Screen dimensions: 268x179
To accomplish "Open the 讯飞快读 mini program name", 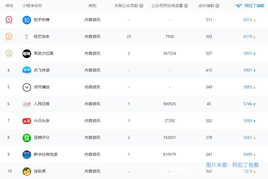I will 42,70.
